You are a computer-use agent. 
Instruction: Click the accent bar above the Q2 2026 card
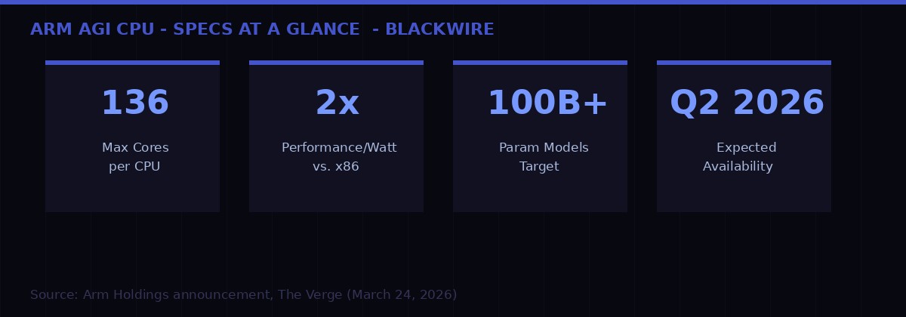tap(744, 63)
